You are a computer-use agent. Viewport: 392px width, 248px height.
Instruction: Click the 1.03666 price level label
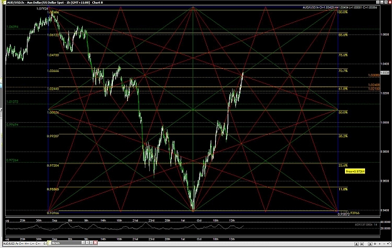[53, 71]
